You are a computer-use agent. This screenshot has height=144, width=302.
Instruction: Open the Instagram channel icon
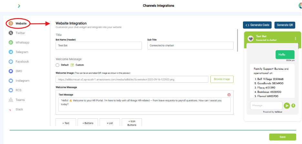pyautogui.click(x=11, y=81)
